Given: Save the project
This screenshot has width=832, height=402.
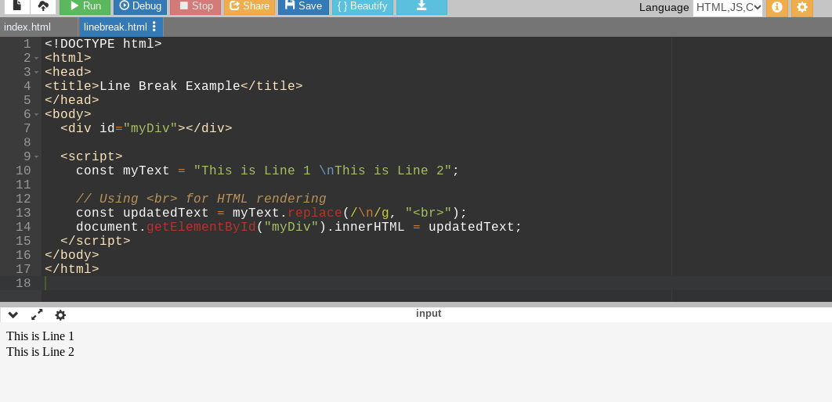Looking at the screenshot, I should click(303, 6).
